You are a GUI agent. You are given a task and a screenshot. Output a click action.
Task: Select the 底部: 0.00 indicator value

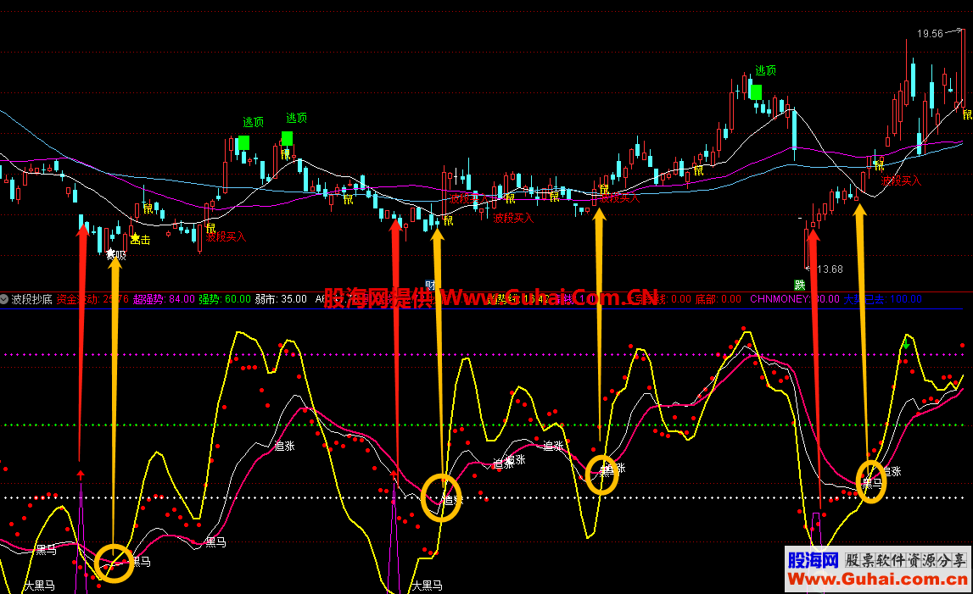718,299
